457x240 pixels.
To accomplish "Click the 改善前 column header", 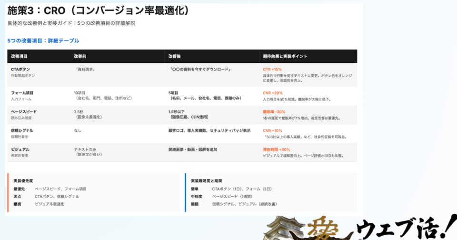I will 80,56.
